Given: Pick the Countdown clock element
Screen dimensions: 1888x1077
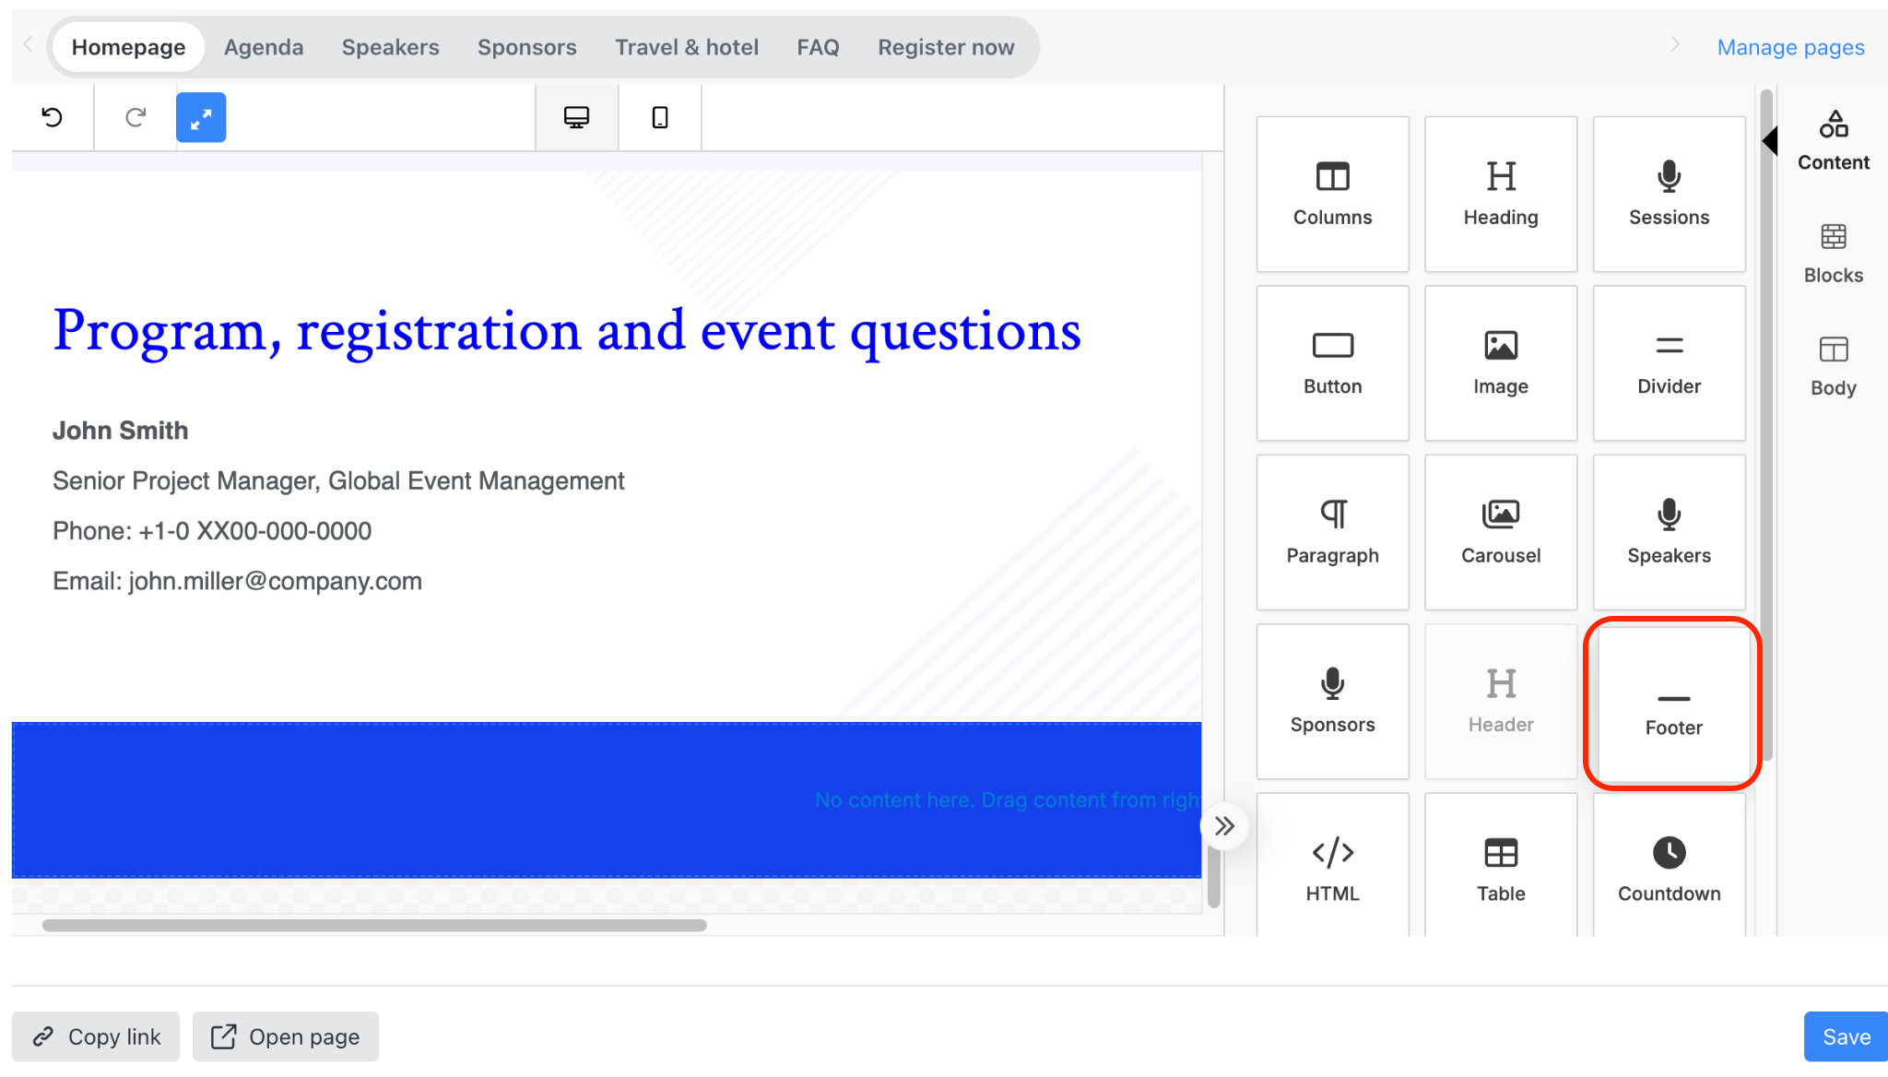Looking at the screenshot, I should click(1669, 865).
